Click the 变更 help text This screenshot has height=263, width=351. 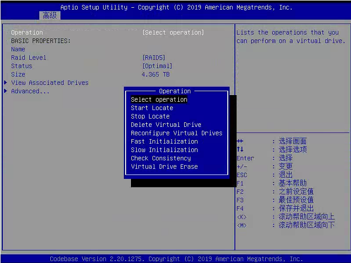tap(285, 166)
